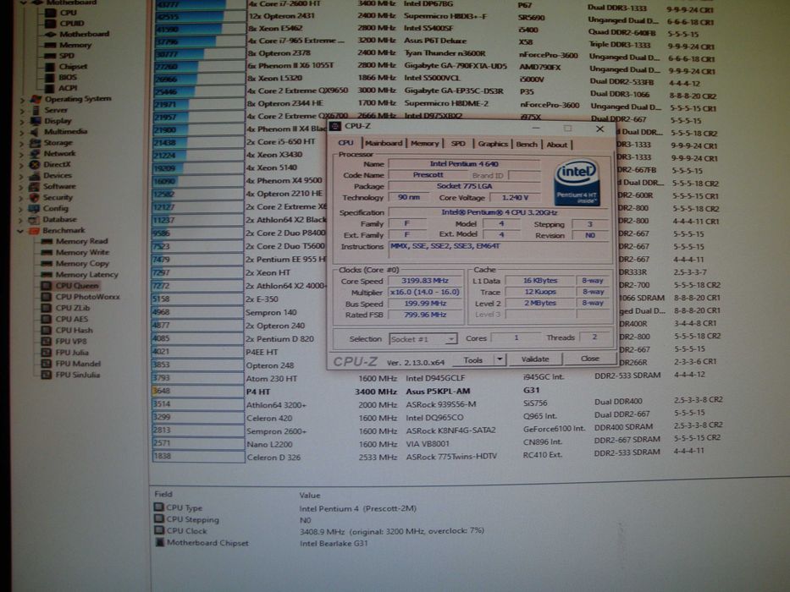Click the Validate button
790x592 pixels.
(535, 359)
